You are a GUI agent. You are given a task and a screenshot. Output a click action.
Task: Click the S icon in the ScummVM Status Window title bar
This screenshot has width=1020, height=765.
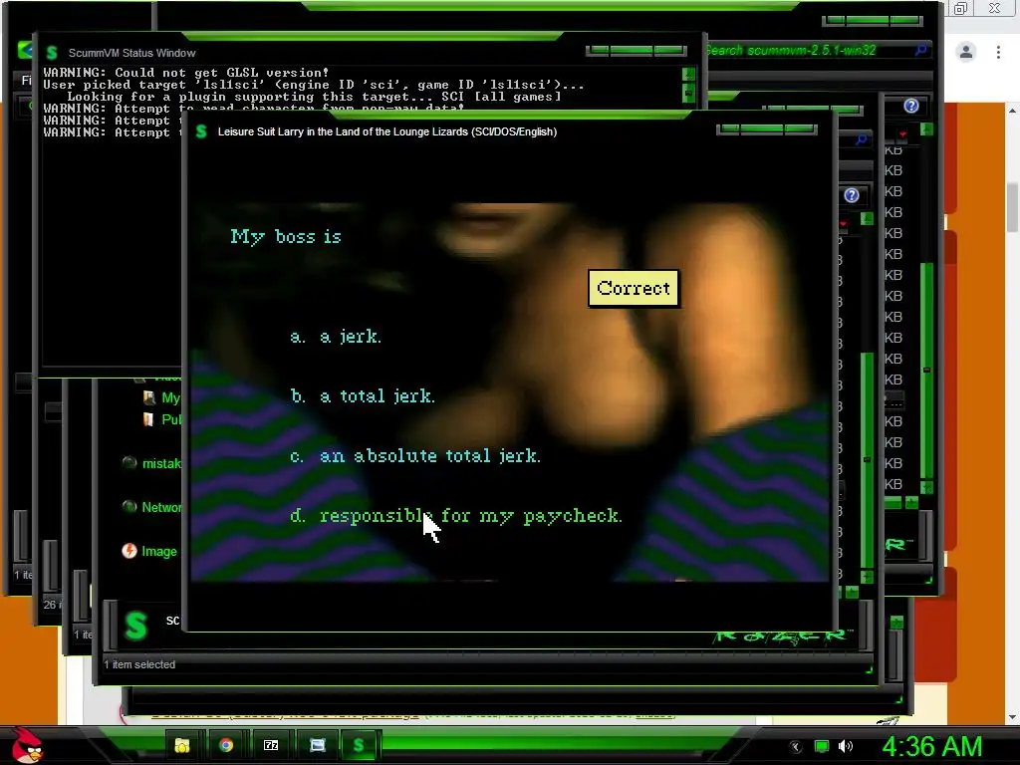coord(52,53)
